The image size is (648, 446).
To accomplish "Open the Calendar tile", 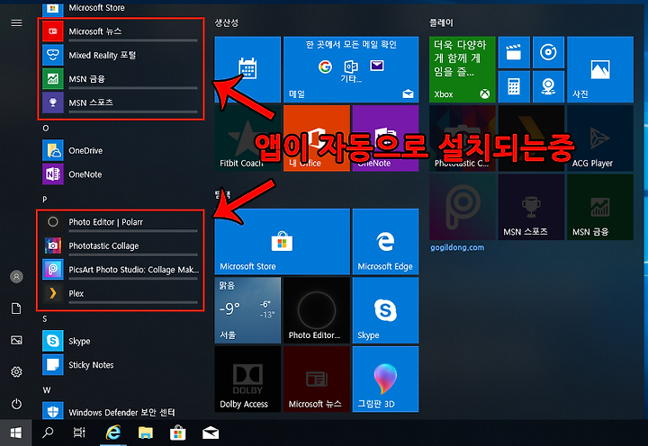I will point(247,69).
